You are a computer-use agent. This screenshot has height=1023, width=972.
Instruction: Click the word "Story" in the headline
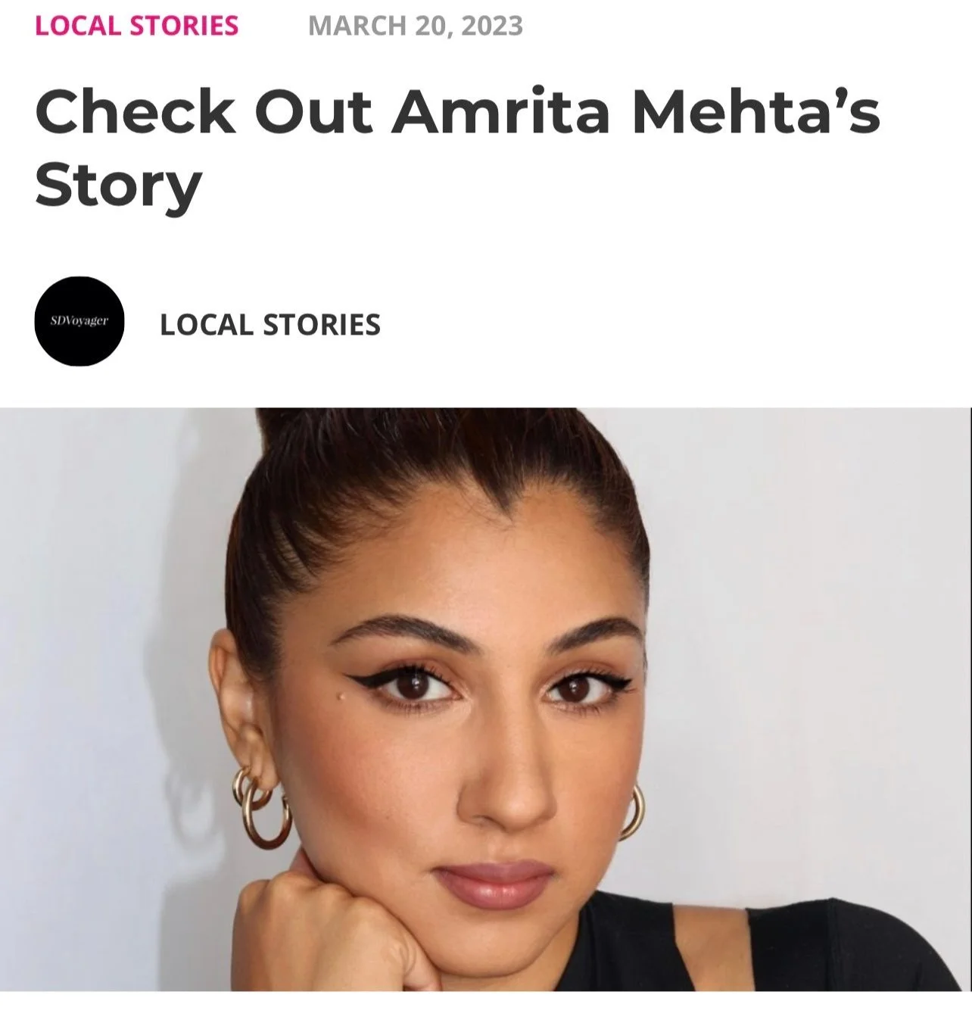118,186
